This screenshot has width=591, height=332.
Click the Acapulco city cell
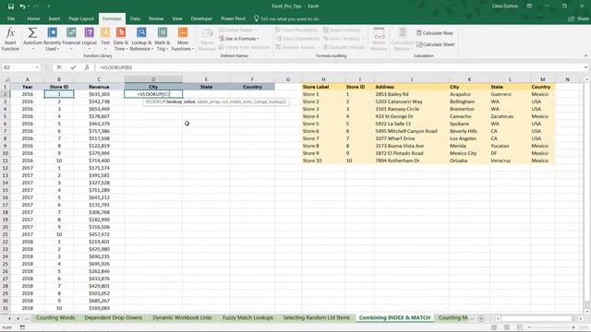coord(469,94)
